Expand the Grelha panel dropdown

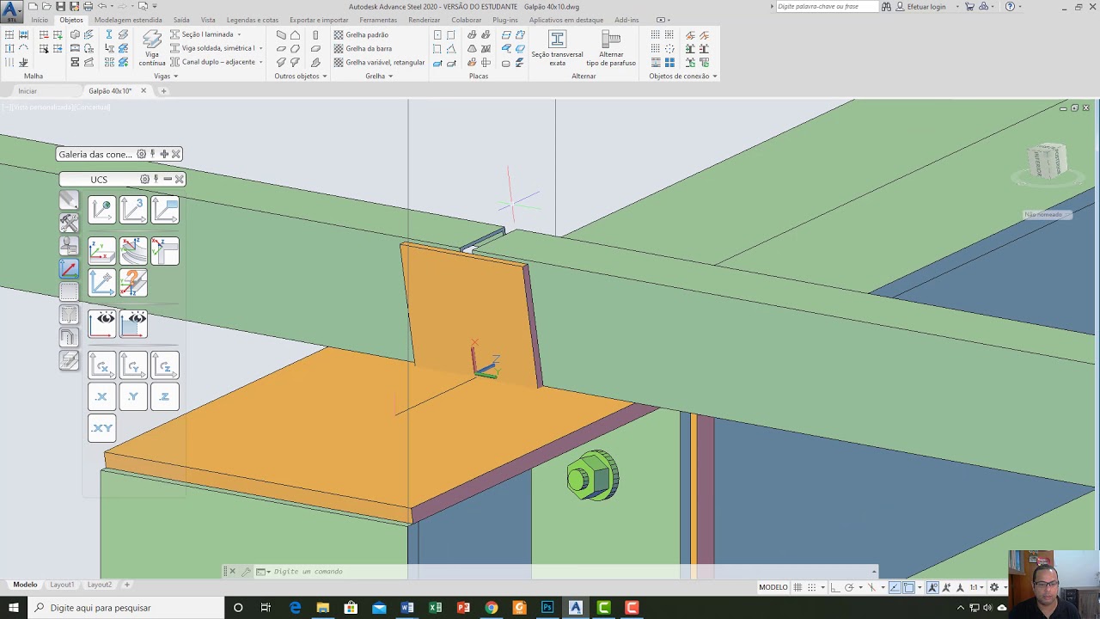(x=379, y=76)
